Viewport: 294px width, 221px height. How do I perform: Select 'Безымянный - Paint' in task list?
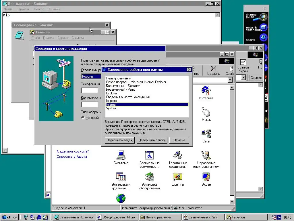pos(147,90)
